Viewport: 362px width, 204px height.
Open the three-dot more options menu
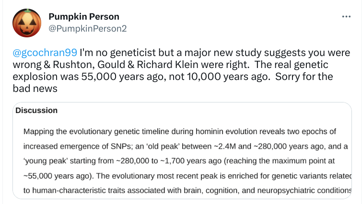(346, 17)
